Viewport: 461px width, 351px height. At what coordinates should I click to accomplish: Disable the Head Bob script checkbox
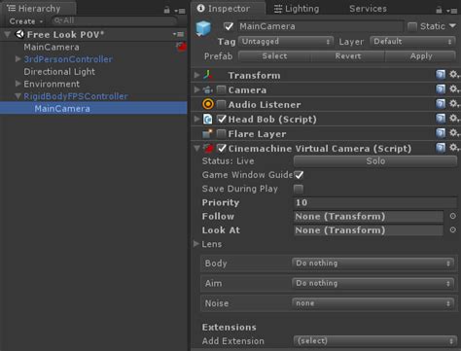222,119
